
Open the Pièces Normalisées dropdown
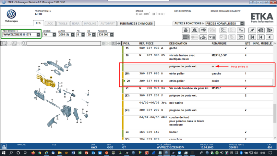click(x=242, y=23)
